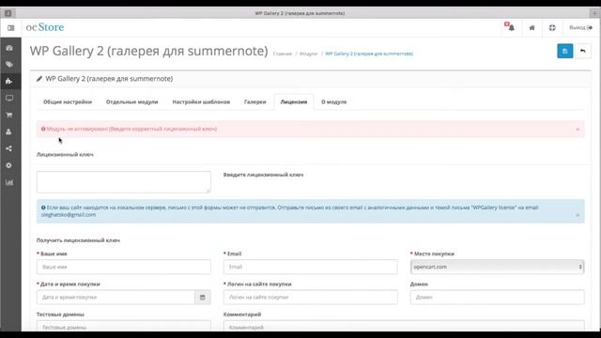The height and width of the screenshot is (338, 601).
Task: Click the Ваше имя input field
Action: tap(123, 267)
